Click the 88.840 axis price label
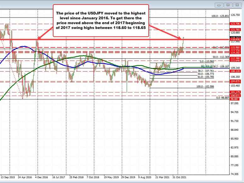The width and height of the screenshot is (244, 183). point(235,130)
